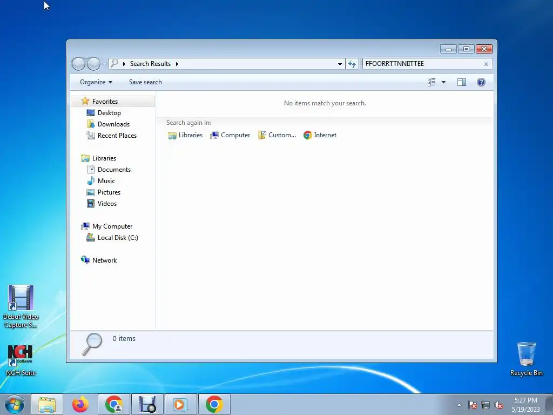553x415 pixels.
Task: Click the 0 items status text
Action: 124,339
